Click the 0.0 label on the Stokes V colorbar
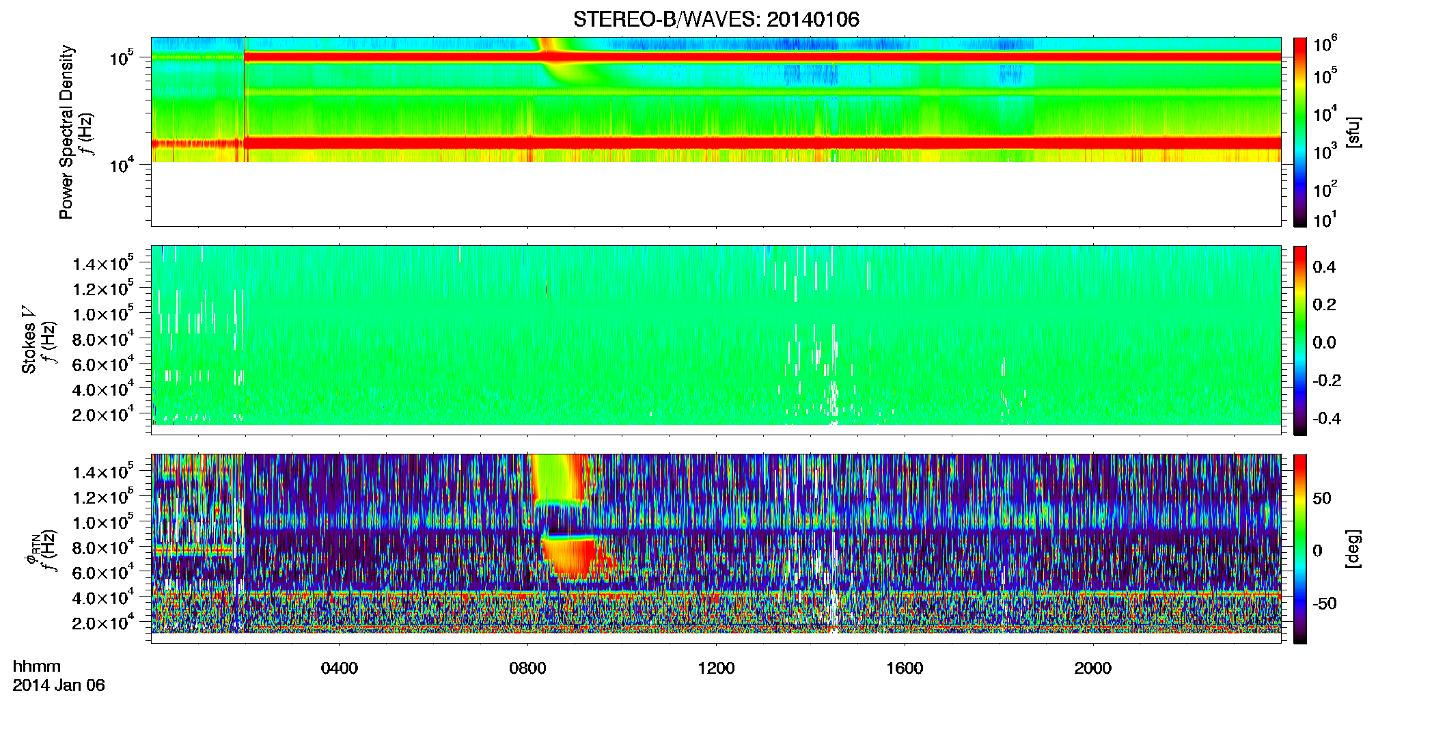1432x738 pixels. 1324,342
